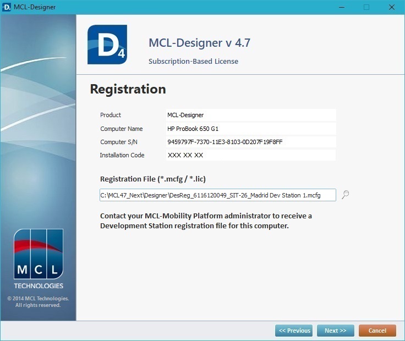
Task: Click the 2014 MCL Technologies copyright text
Action: click(38, 302)
